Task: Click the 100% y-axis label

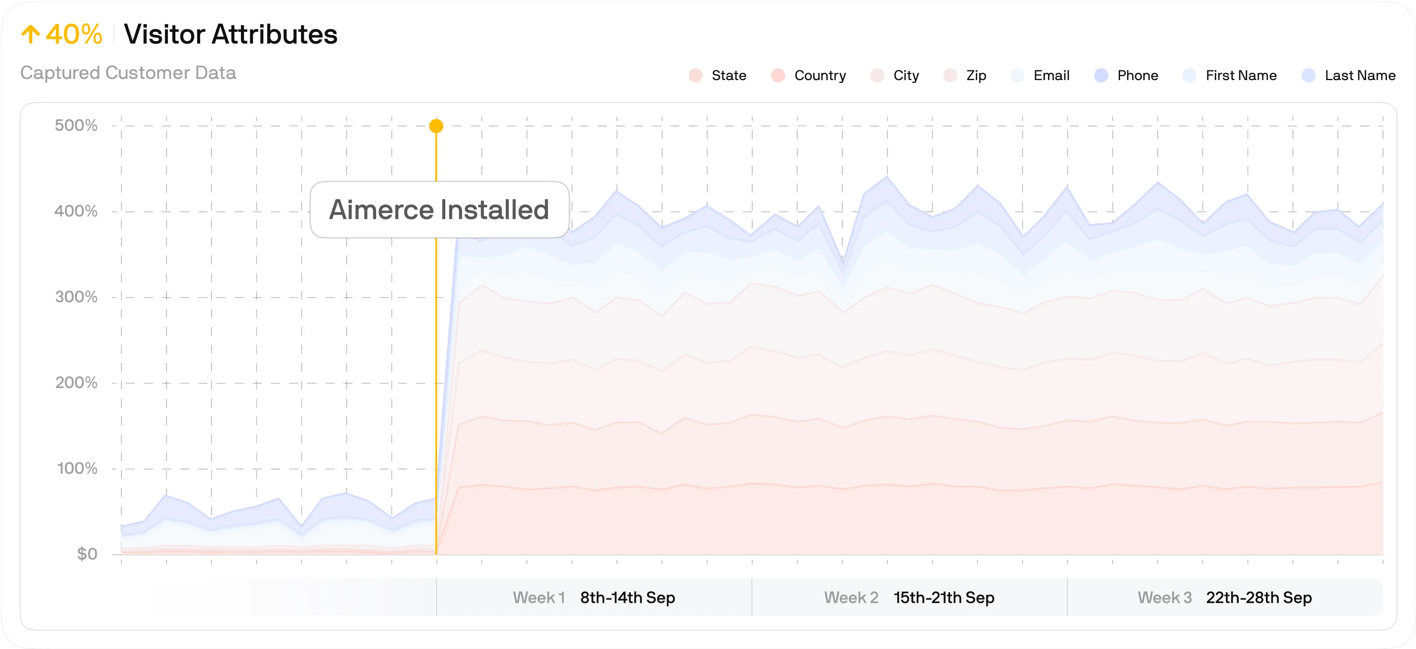Action: [x=77, y=468]
